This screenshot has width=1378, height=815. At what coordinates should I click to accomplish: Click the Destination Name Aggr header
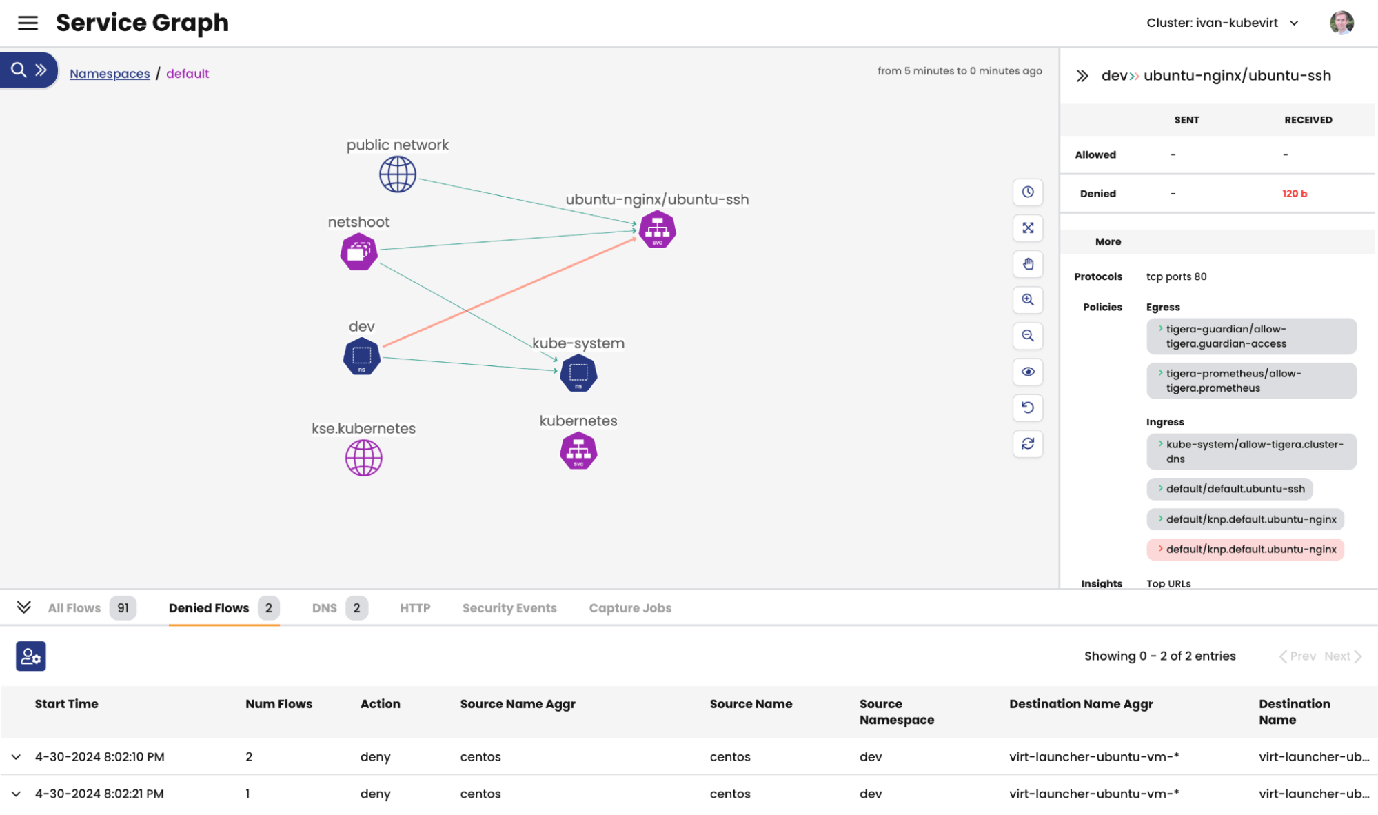point(1081,704)
